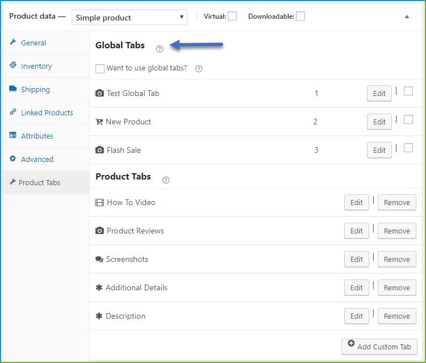The height and width of the screenshot is (363, 426).
Task: Click camera icon of Product Reviews
Action: (x=99, y=231)
